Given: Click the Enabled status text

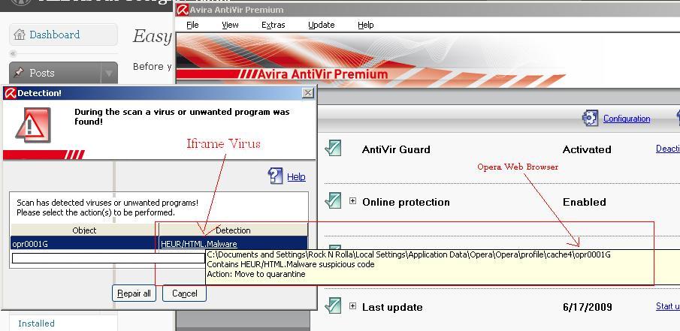Looking at the screenshot, I should coord(584,202).
